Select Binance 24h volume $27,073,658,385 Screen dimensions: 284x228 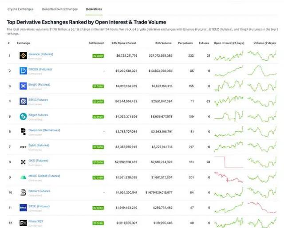[x=161, y=55]
